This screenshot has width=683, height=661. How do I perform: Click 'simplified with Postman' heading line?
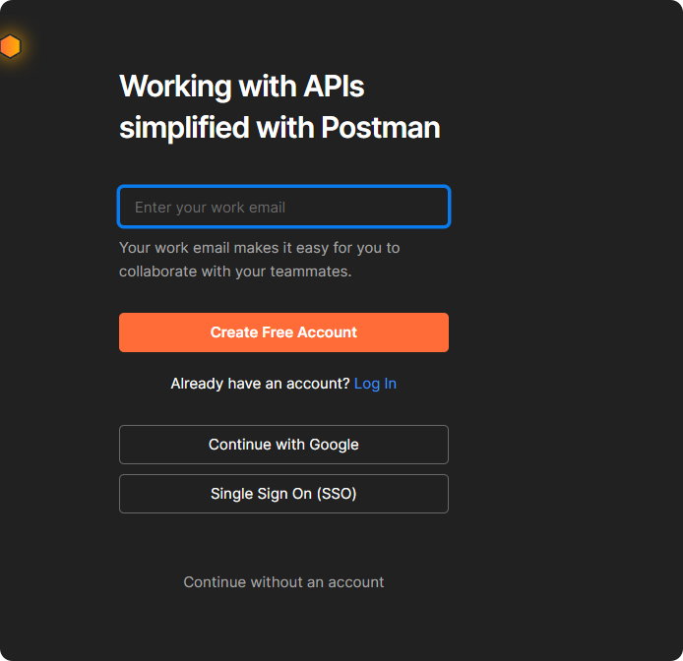(279, 128)
